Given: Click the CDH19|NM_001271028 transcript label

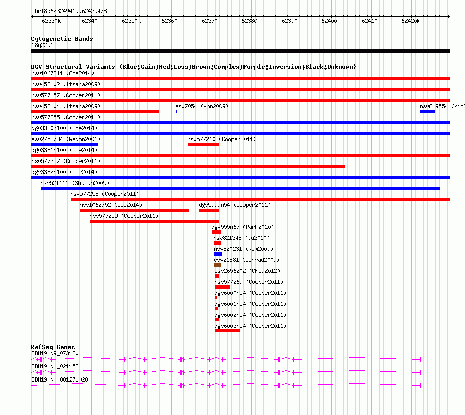Looking at the screenshot, I should tap(60, 379).
